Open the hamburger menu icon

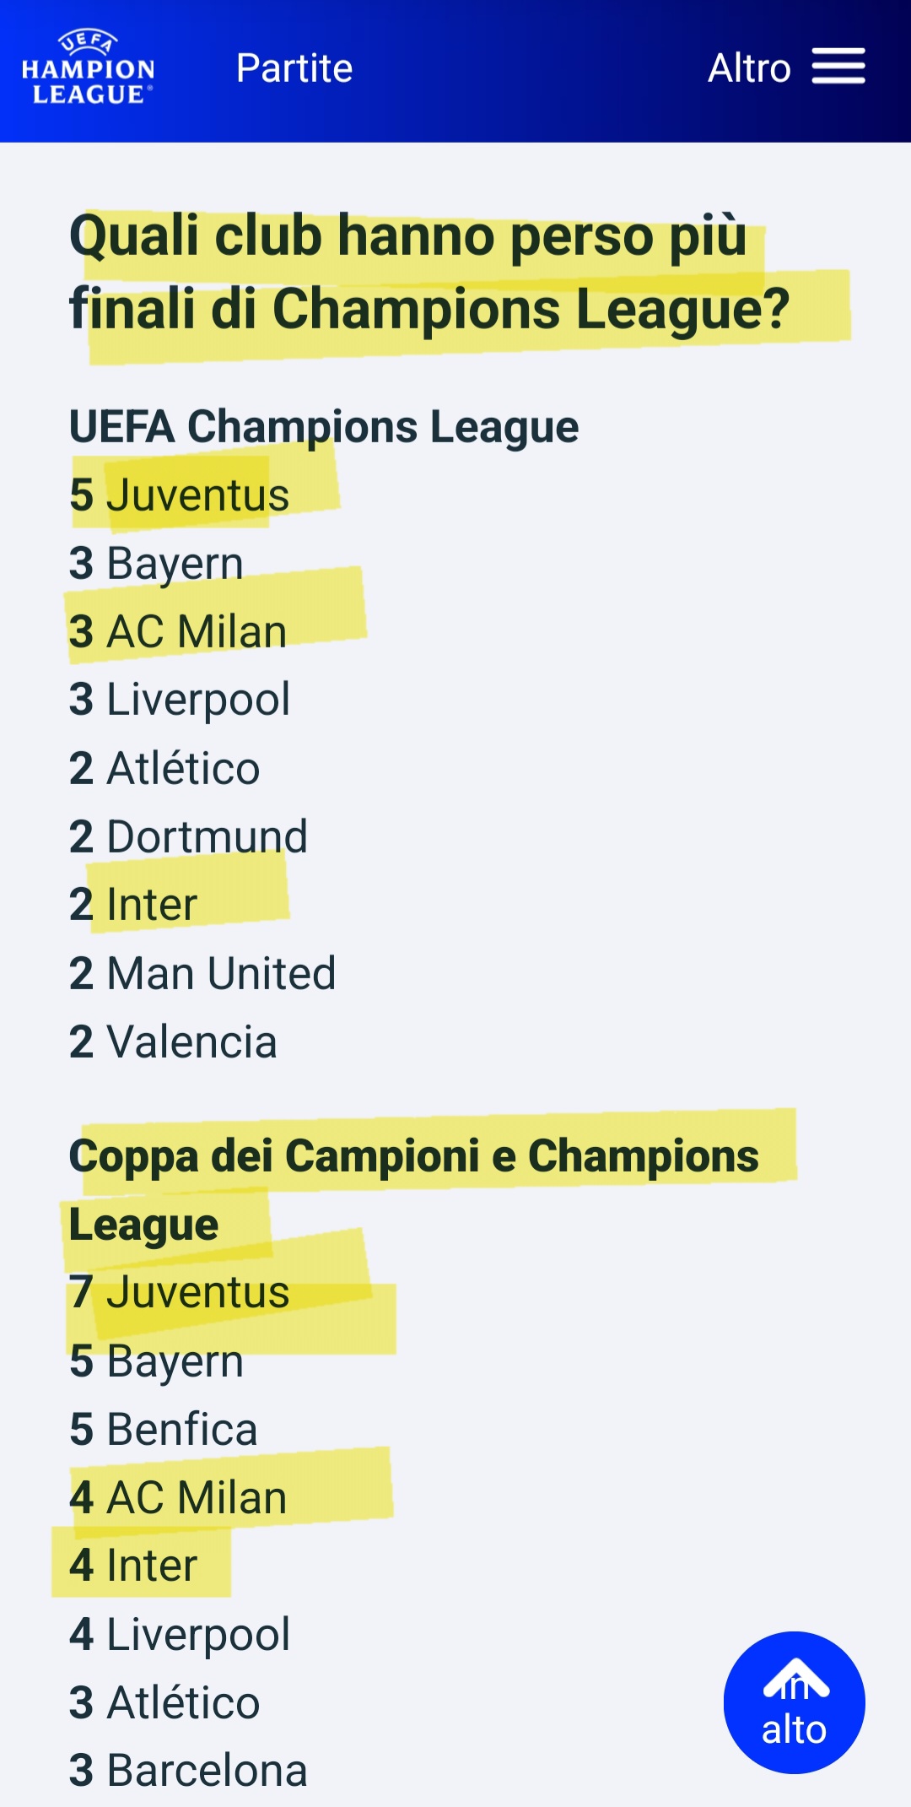tap(838, 67)
